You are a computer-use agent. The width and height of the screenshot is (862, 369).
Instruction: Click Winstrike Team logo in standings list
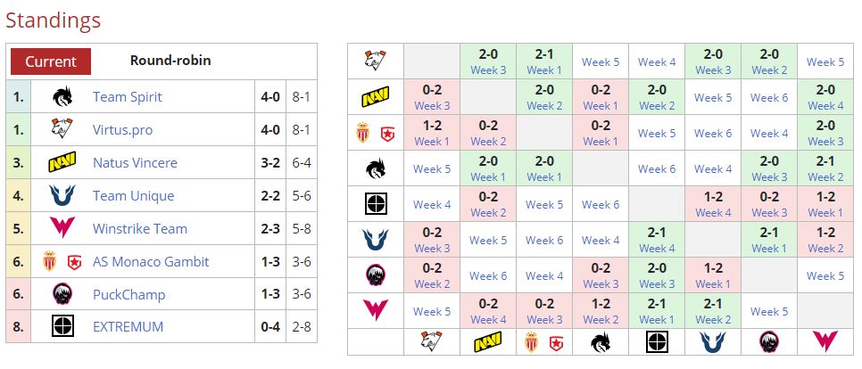click(x=62, y=229)
